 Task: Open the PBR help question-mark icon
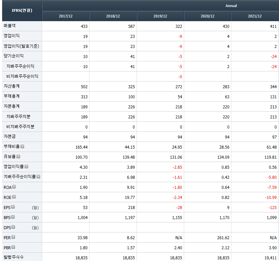click(x=13, y=247)
